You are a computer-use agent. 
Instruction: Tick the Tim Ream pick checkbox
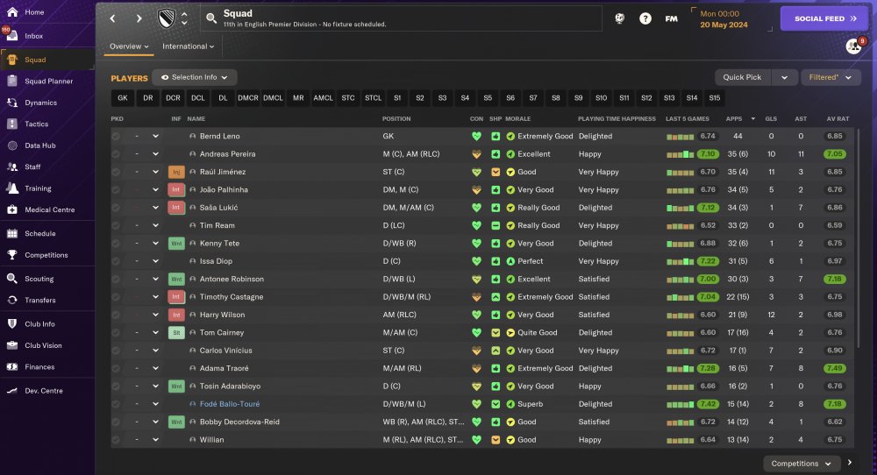click(116, 226)
